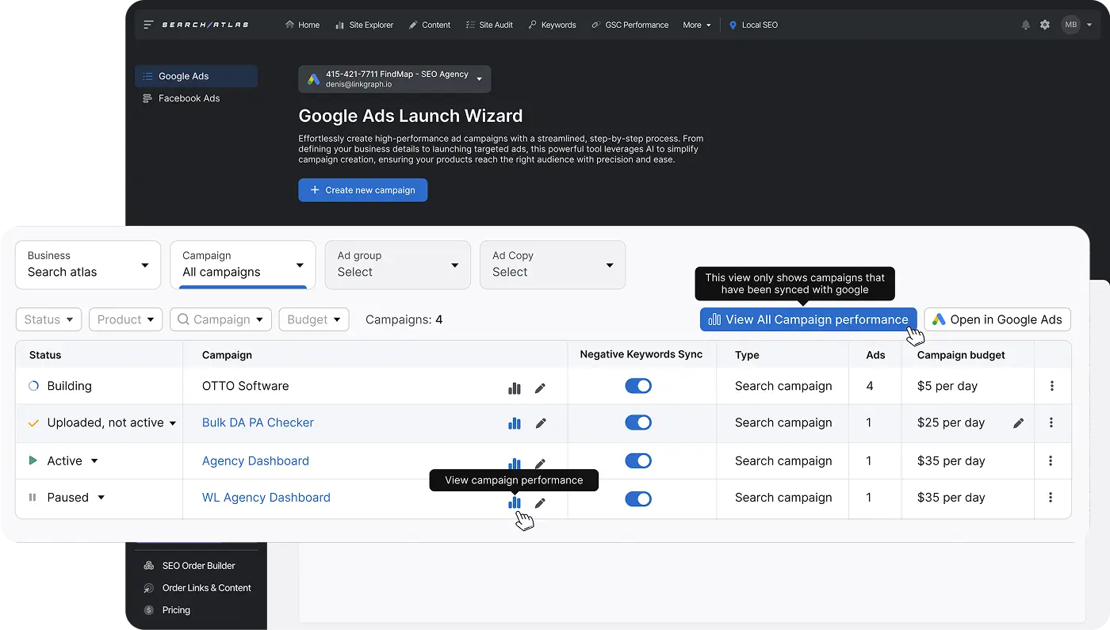The height and width of the screenshot is (630, 1110).
Task: Expand status options for Uploaded, not active
Action: (x=173, y=423)
